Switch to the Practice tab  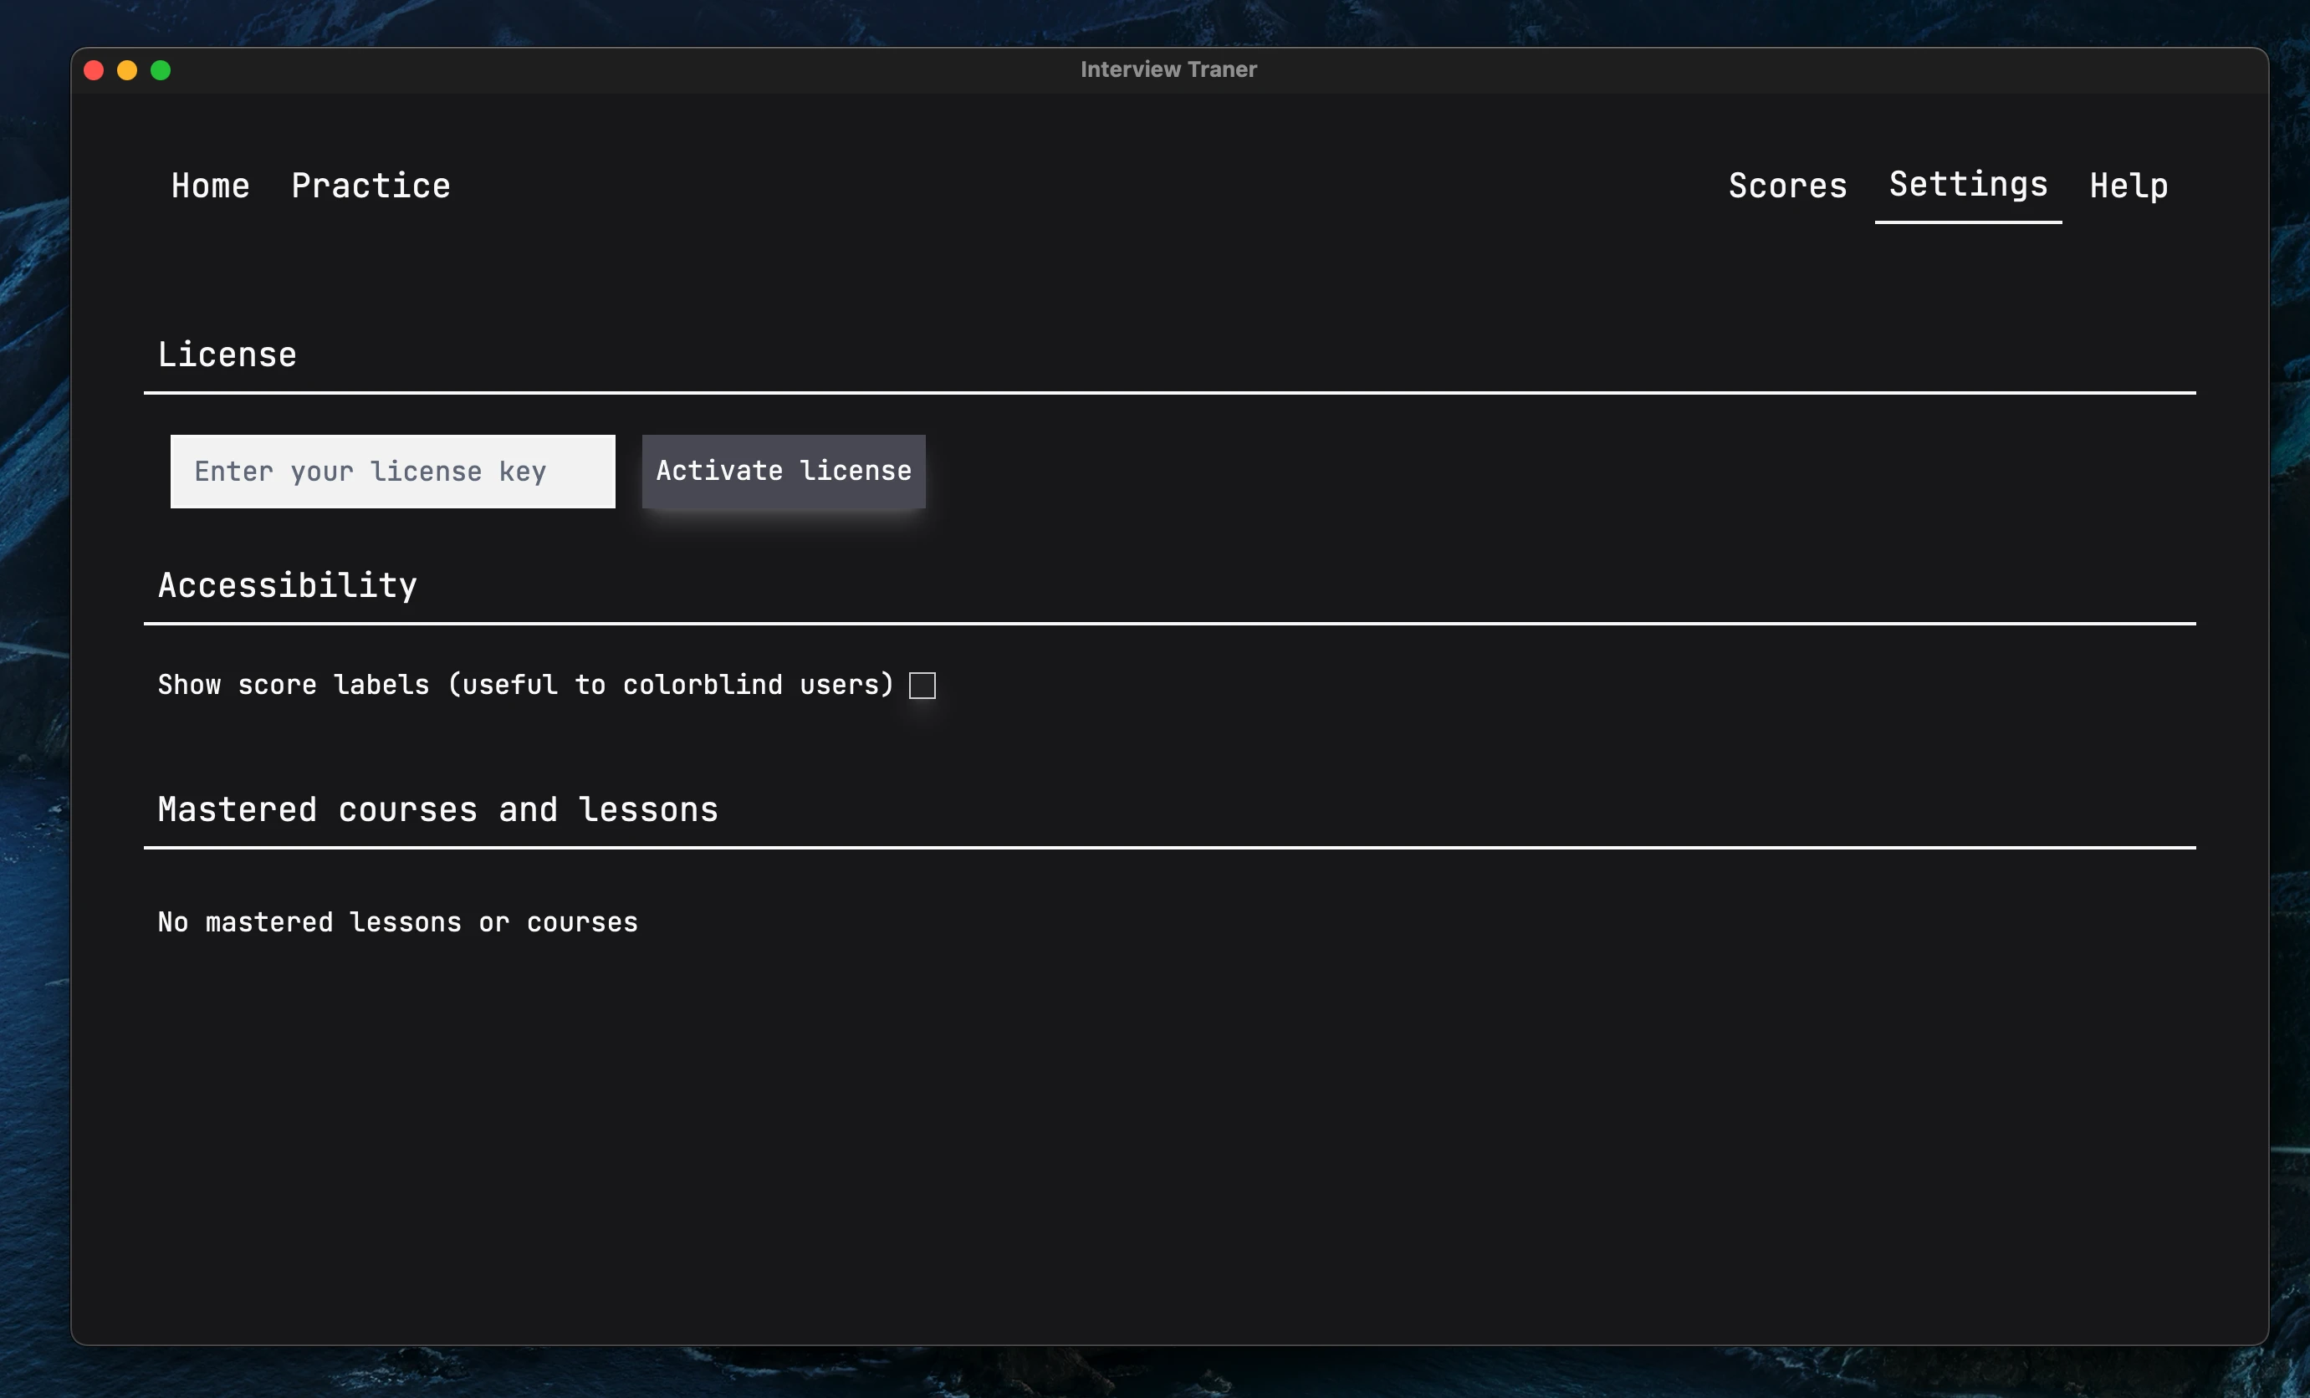[371, 185]
